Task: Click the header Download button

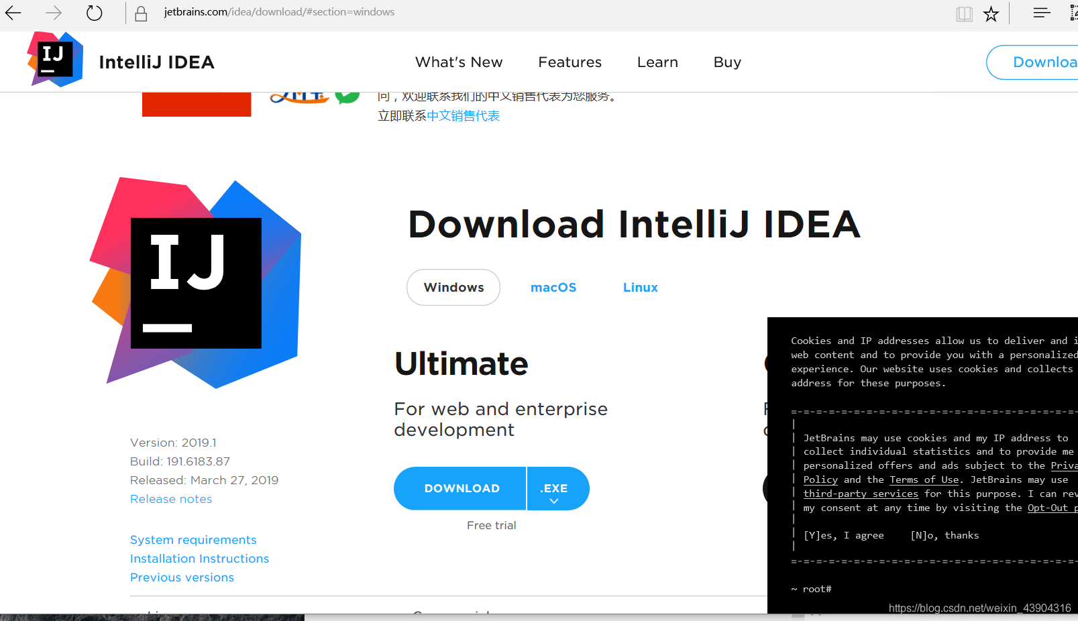Action: point(1033,62)
